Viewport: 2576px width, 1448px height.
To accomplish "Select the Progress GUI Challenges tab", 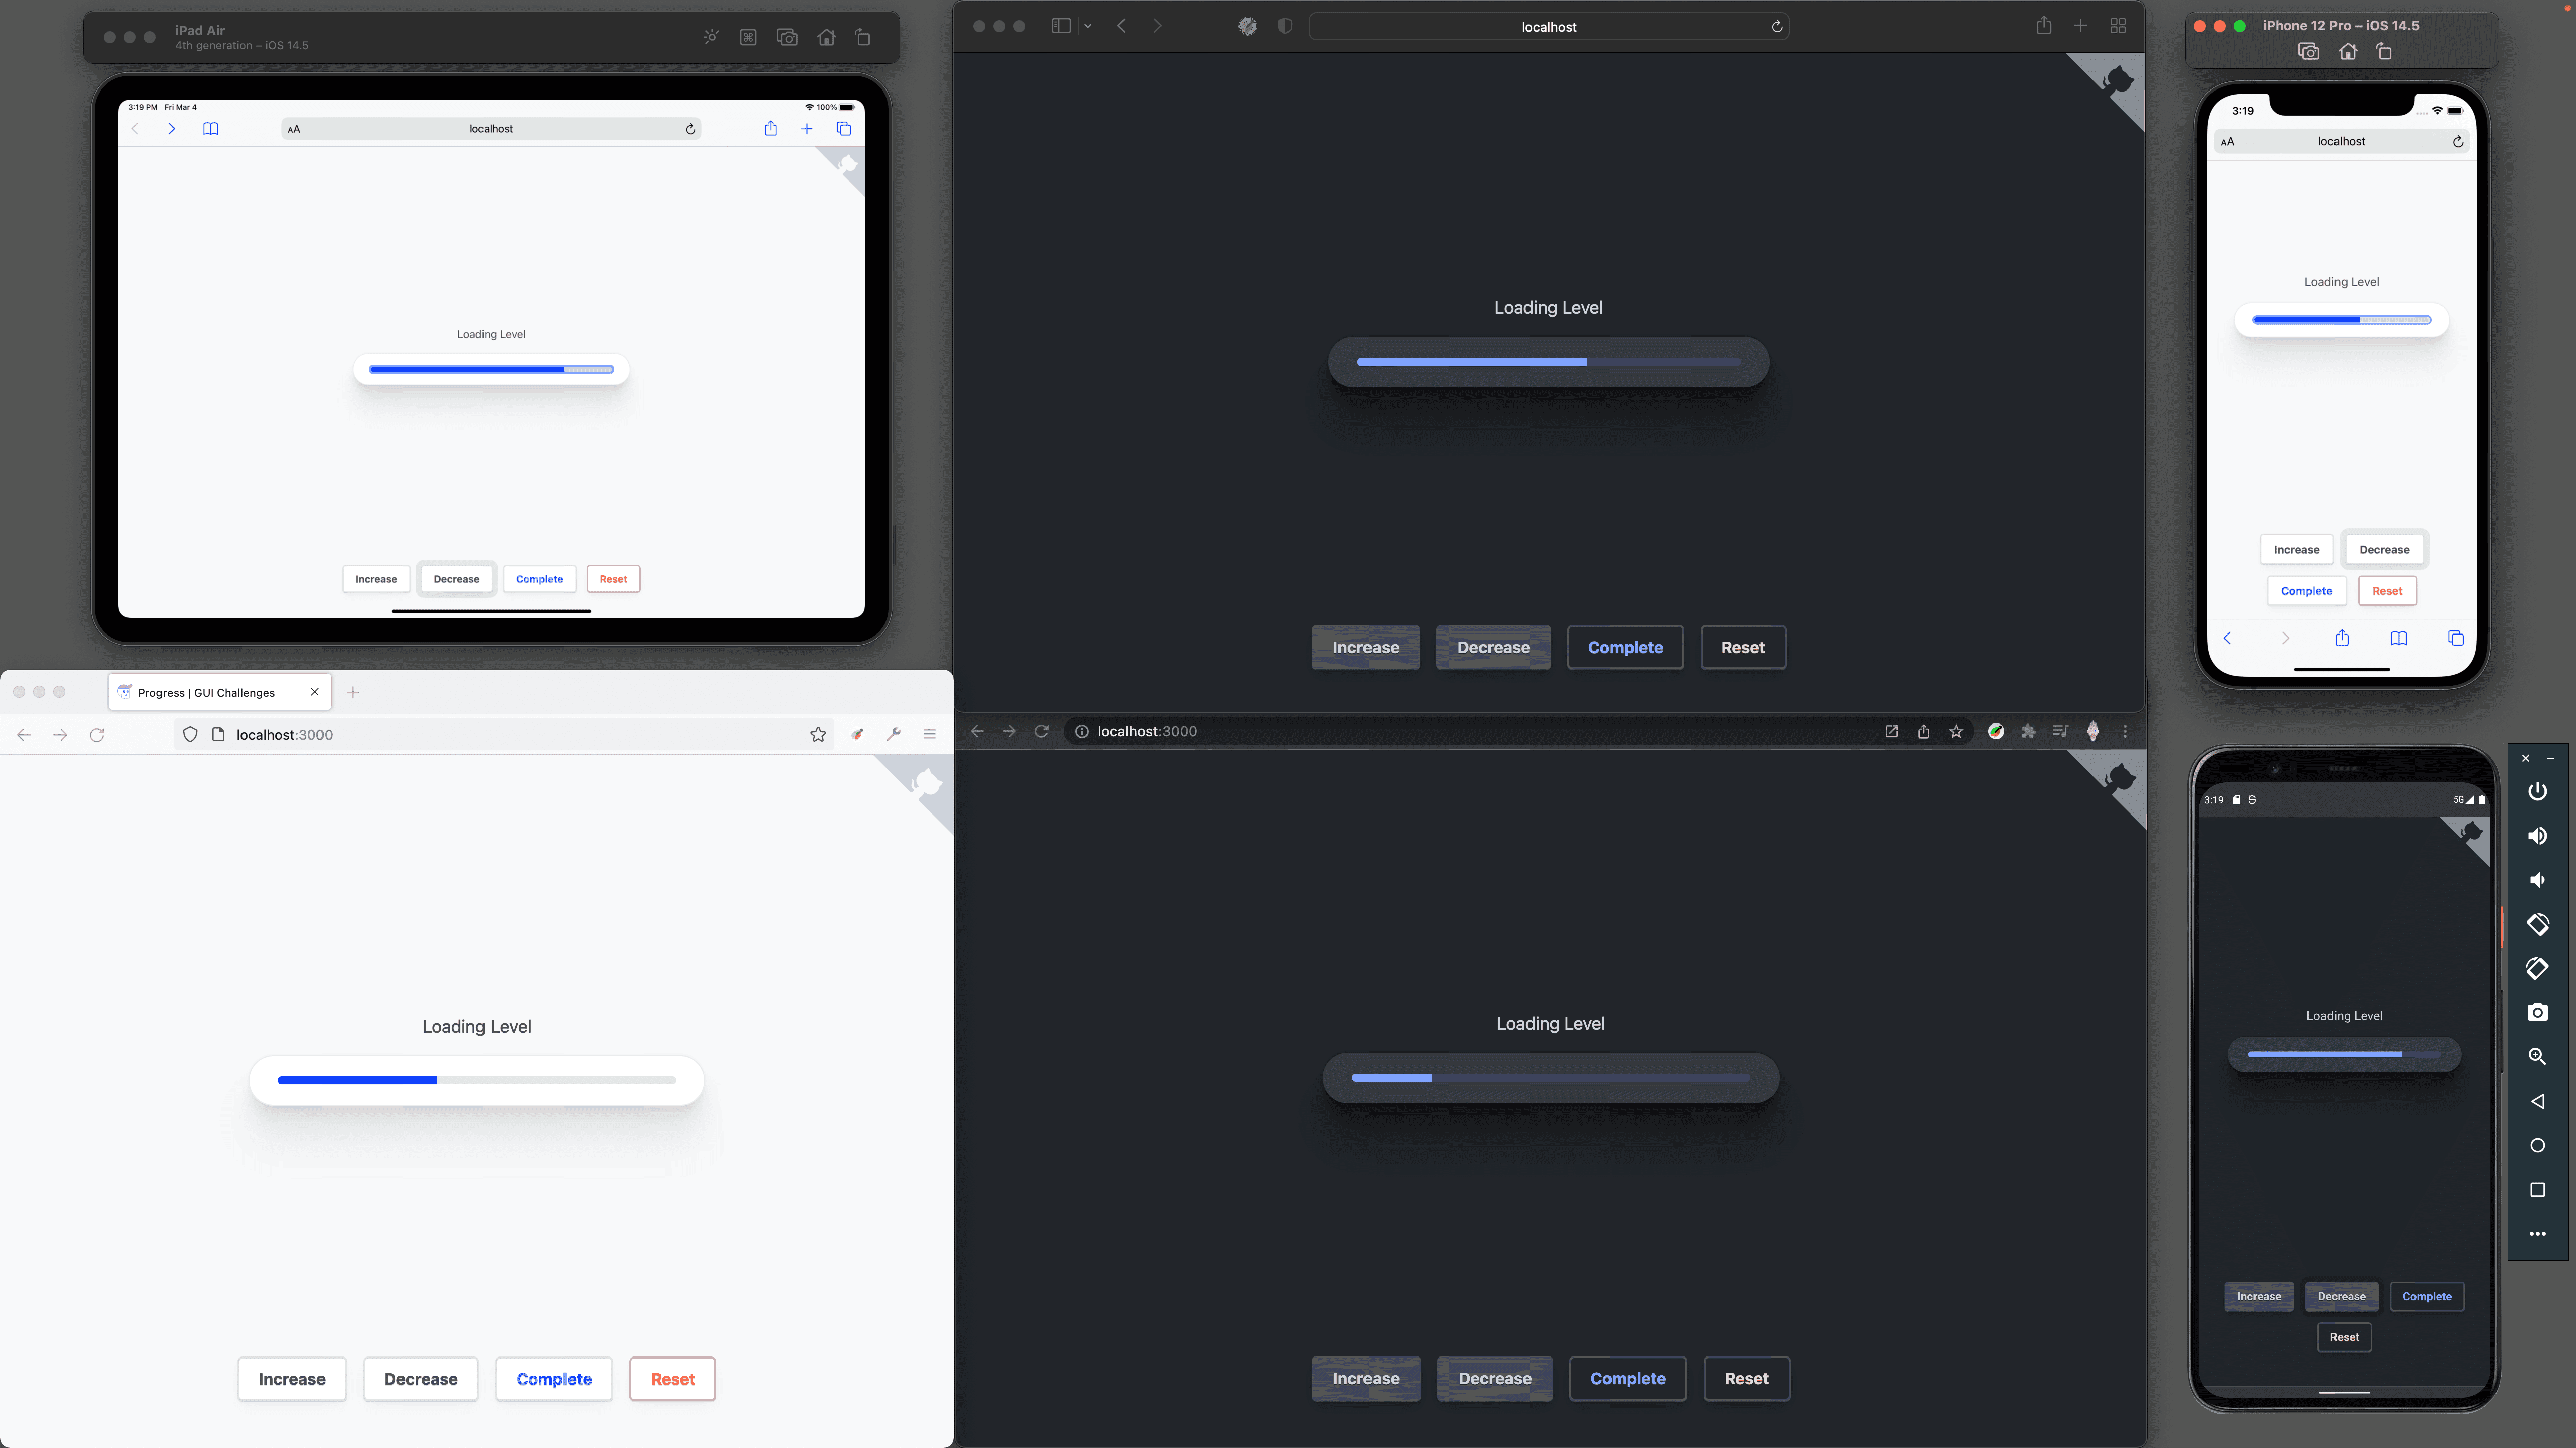I will (x=207, y=691).
